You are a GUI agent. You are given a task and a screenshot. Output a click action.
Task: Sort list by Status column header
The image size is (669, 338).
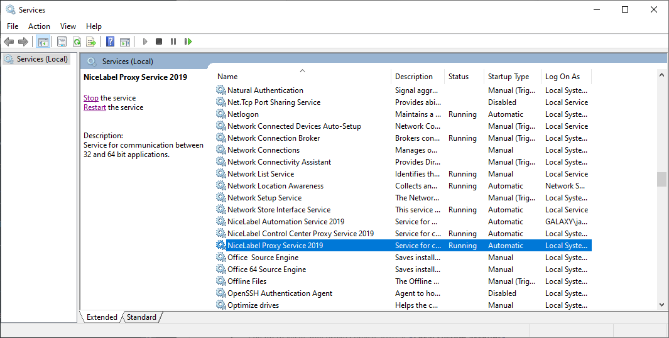[459, 77]
